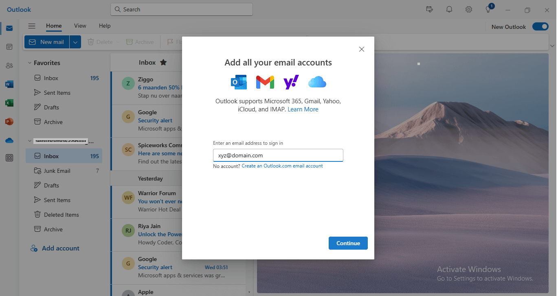Viewport: 558px width, 296px height.
Task: Open the New mail dropdown arrow
Action: pyautogui.click(x=75, y=42)
